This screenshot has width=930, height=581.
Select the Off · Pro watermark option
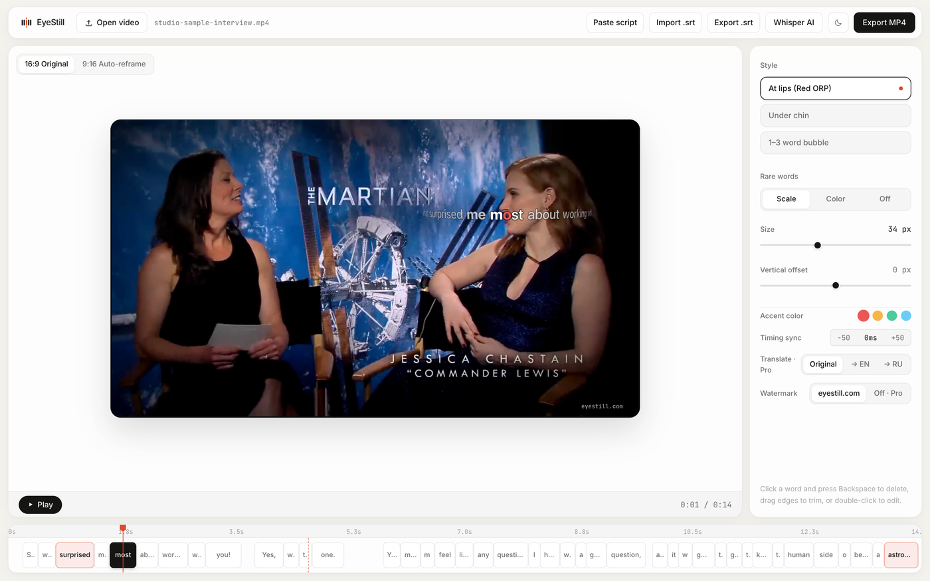tap(888, 393)
